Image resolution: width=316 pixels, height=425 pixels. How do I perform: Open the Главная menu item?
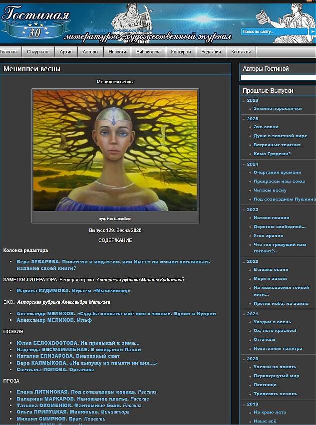tap(8, 52)
